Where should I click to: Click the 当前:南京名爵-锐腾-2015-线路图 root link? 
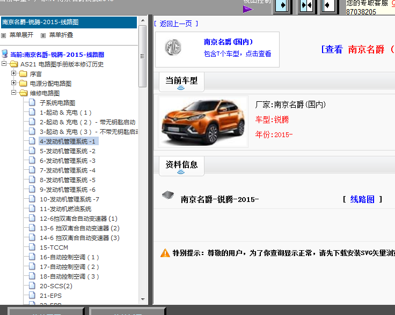click(x=57, y=55)
